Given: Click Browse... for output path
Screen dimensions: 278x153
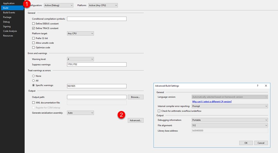Looking at the screenshot, I should tap(135, 97).
